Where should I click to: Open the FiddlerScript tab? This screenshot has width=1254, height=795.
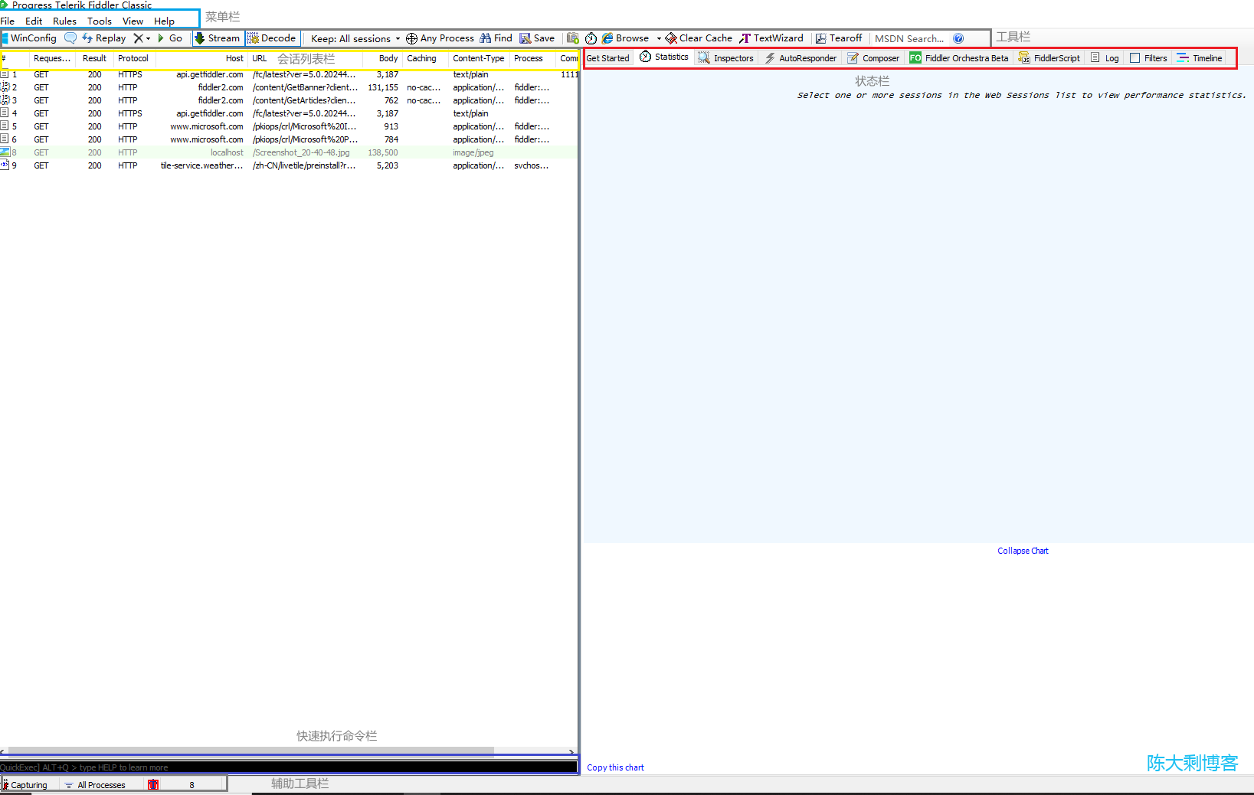click(1049, 58)
